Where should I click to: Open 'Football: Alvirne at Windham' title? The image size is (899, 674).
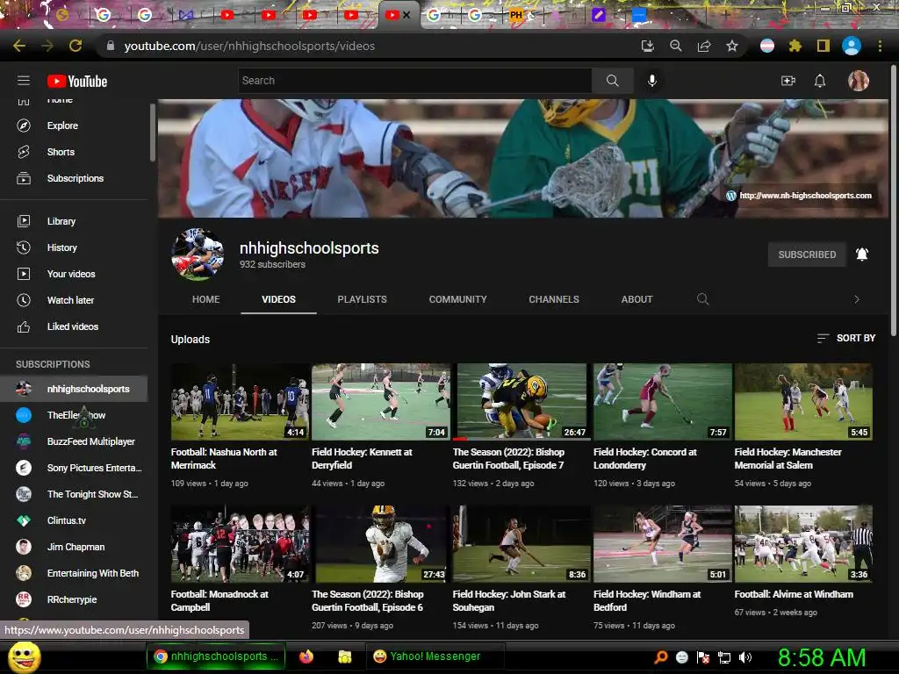coord(794,594)
